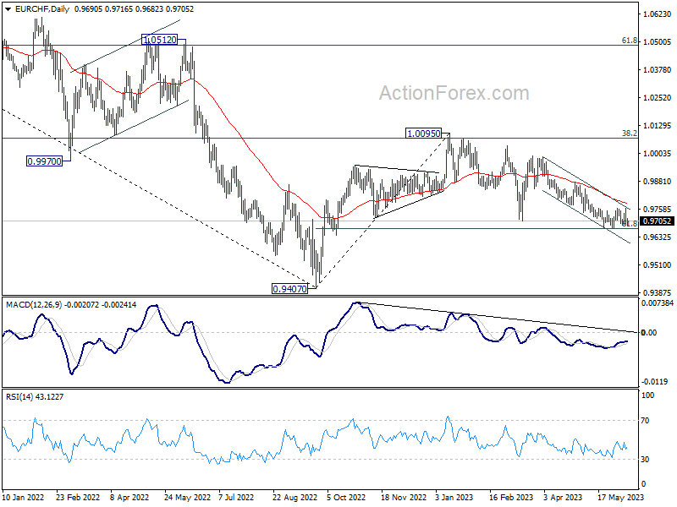Click the 1.00950 price label box
The width and height of the screenshot is (677, 507).
click(424, 134)
